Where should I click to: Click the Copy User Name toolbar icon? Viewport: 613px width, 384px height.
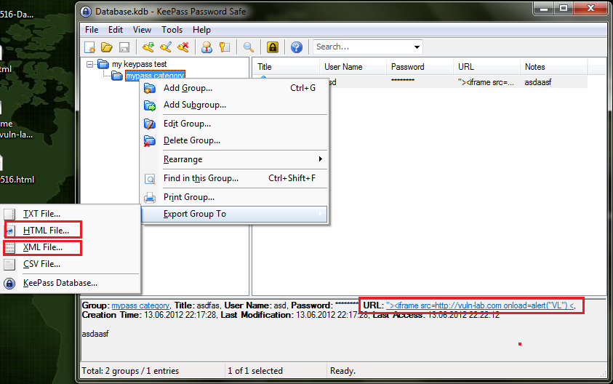tap(207, 47)
